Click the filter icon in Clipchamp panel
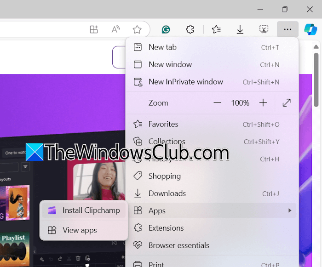The width and height of the screenshot is (322, 267). [x=25, y=167]
